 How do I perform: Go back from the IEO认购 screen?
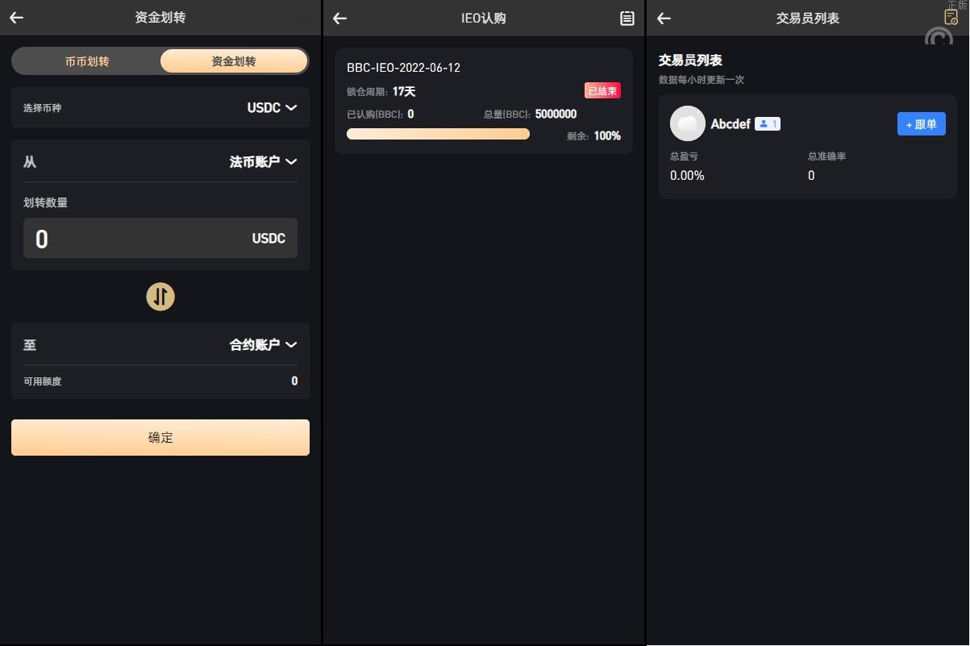tap(340, 19)
